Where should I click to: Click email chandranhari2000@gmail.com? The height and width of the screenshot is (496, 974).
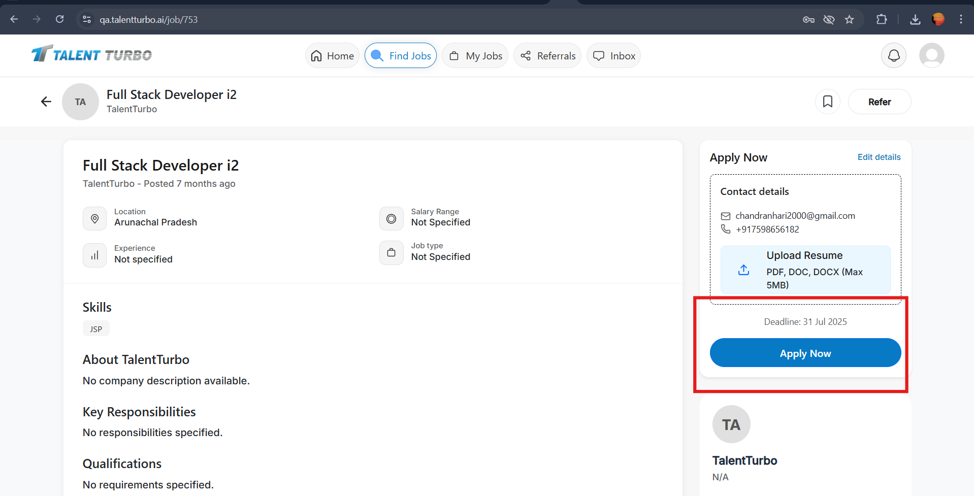click(795, 216)
